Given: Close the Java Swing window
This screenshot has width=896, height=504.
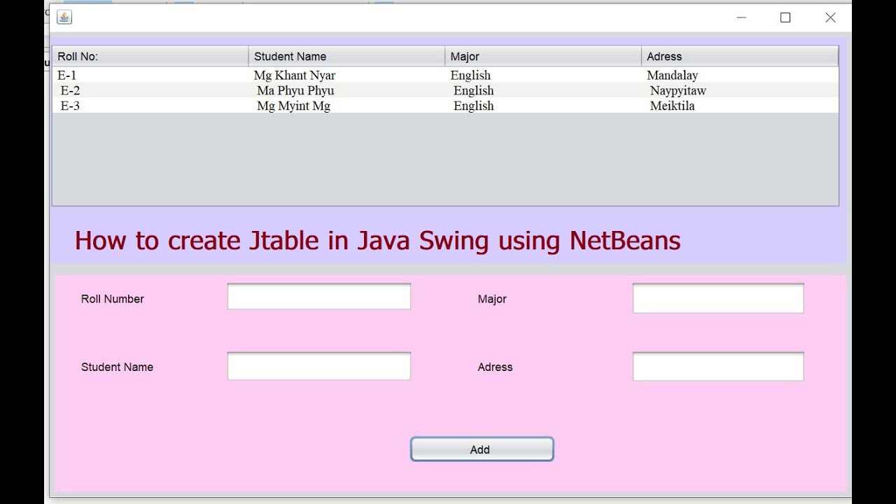Looking at the screenshot, I should coord(830,17).
